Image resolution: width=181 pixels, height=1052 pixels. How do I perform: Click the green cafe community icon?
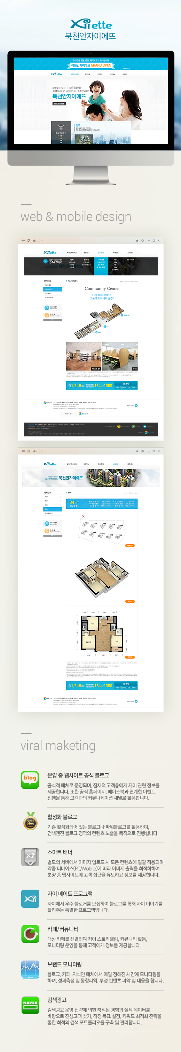point(30,934)
